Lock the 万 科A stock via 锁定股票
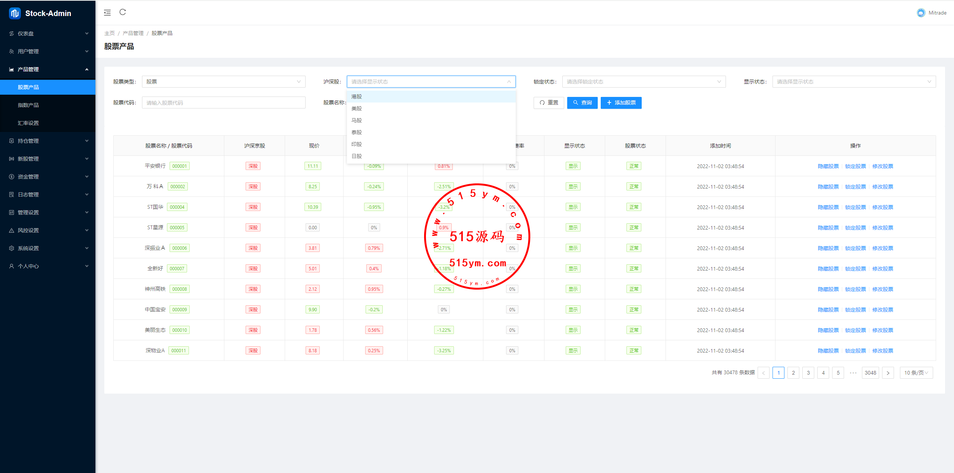Viewport: 954px width, 473px height. tap(855, 187)
